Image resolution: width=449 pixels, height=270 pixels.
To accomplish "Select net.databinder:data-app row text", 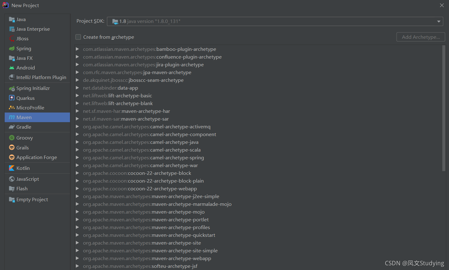I will pyautogui.click(x=111, y=88).
